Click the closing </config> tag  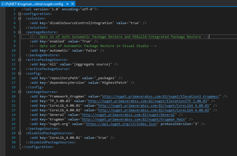(35, 87)
